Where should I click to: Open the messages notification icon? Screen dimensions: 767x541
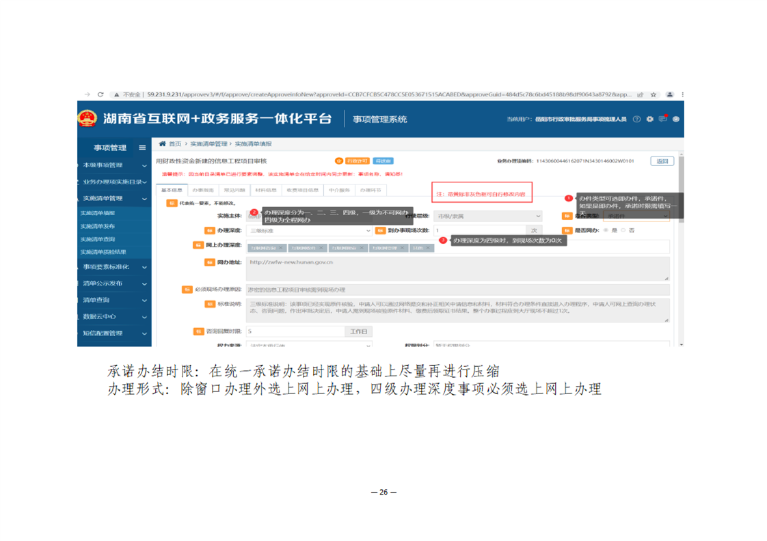click(663, 119)
